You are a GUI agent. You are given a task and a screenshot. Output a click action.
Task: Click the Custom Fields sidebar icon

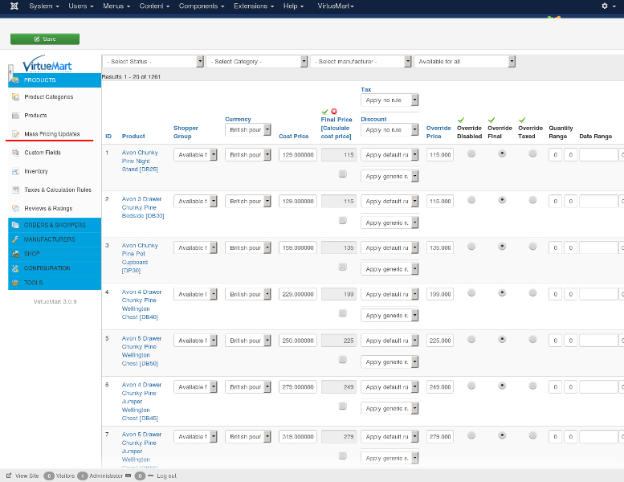(x=15, y=153)
